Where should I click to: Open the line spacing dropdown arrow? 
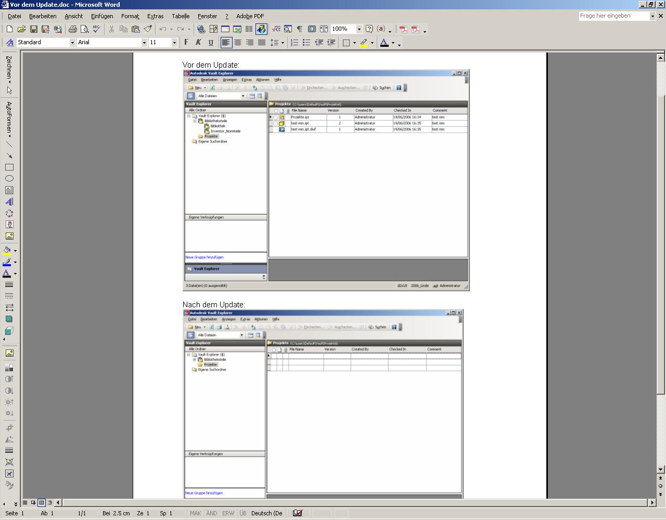point(283,43)
